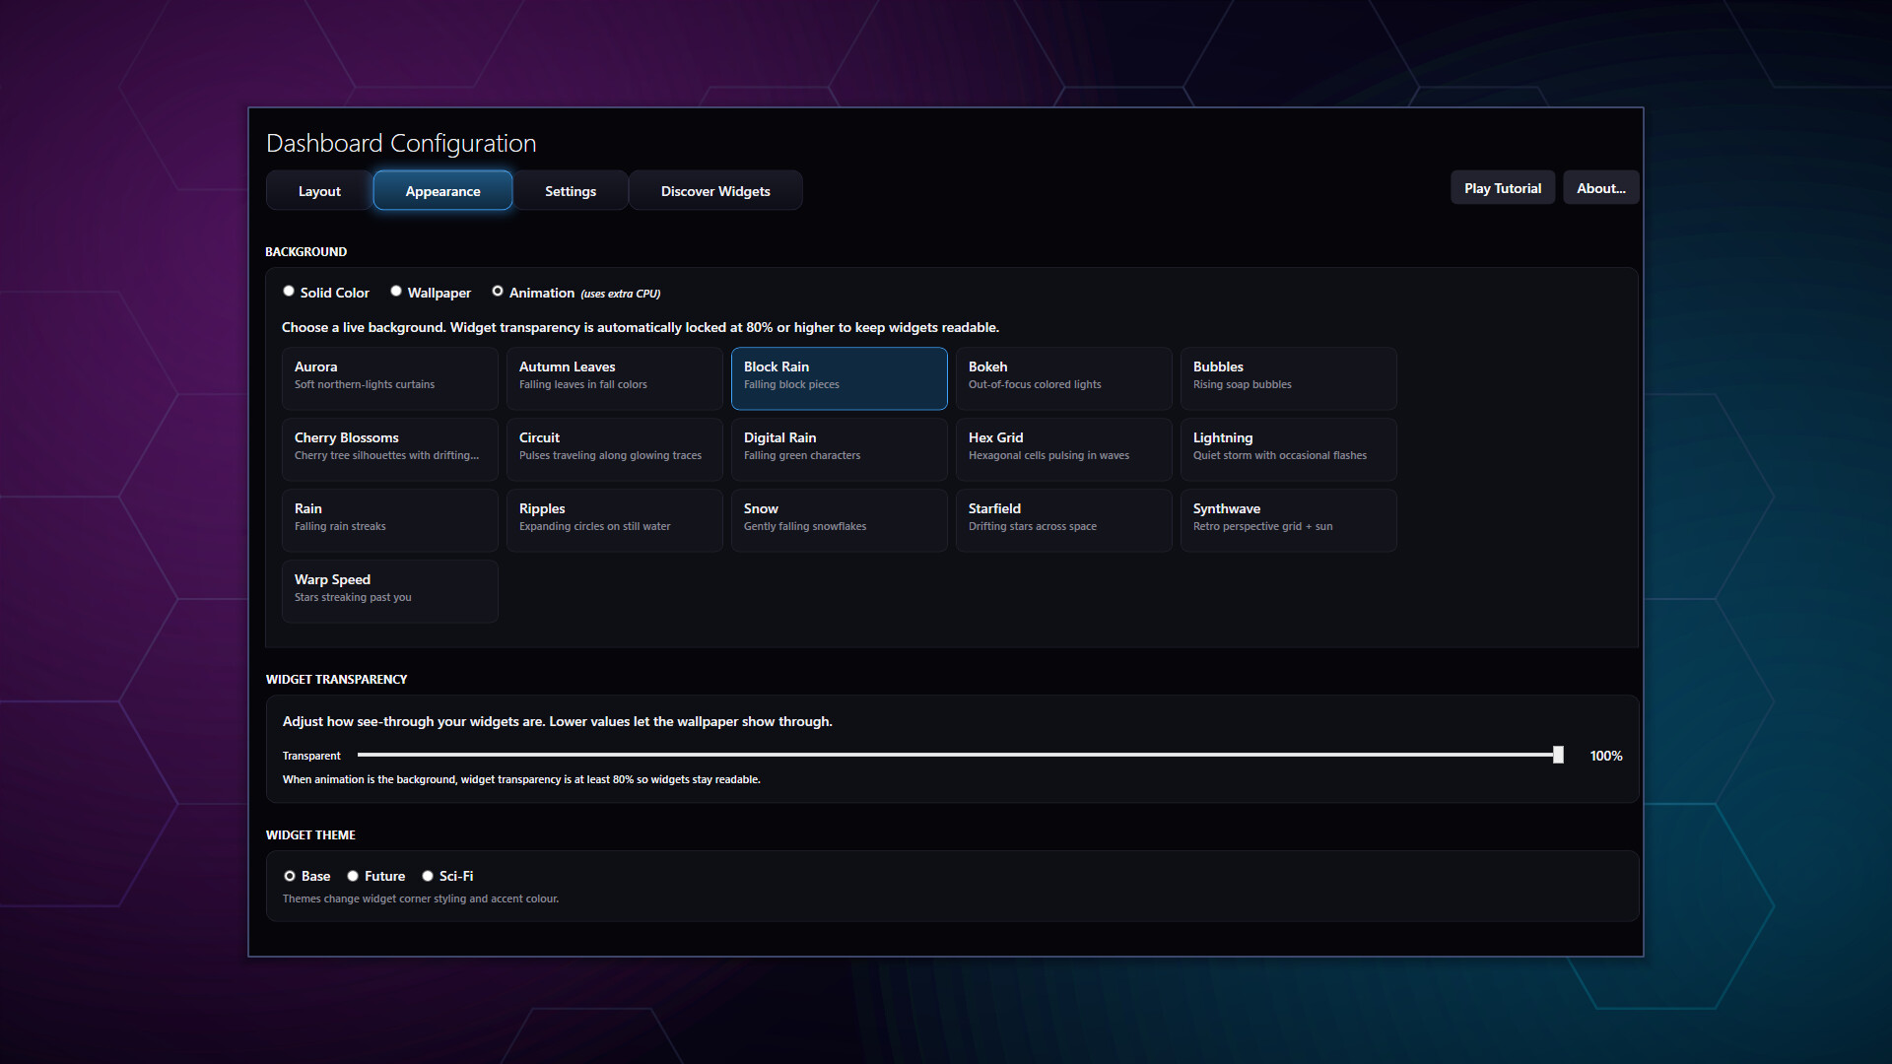The height and width of the screenshot is (1064, 1892).
Task: Select the Bubbles animation card
Action: click(1289, 378)
